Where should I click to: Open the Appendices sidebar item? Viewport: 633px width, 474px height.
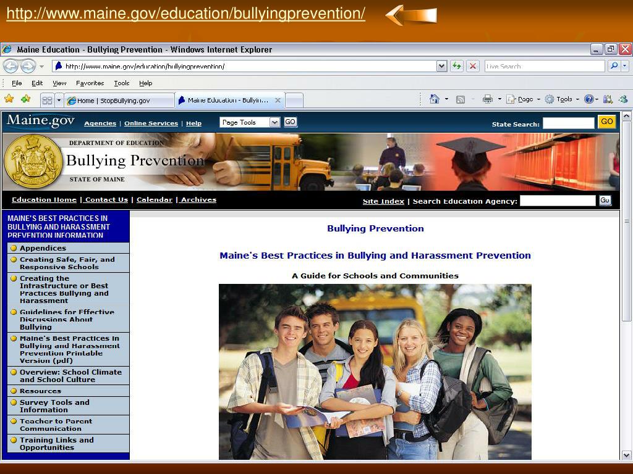(x=69, y=248)
